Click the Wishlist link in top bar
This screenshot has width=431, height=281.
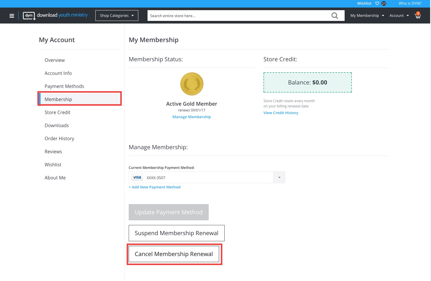tap(364, 3)
